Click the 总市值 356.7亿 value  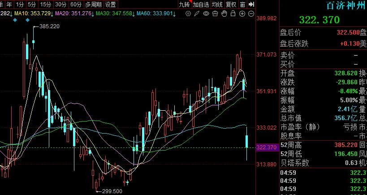tap(346, 118)
